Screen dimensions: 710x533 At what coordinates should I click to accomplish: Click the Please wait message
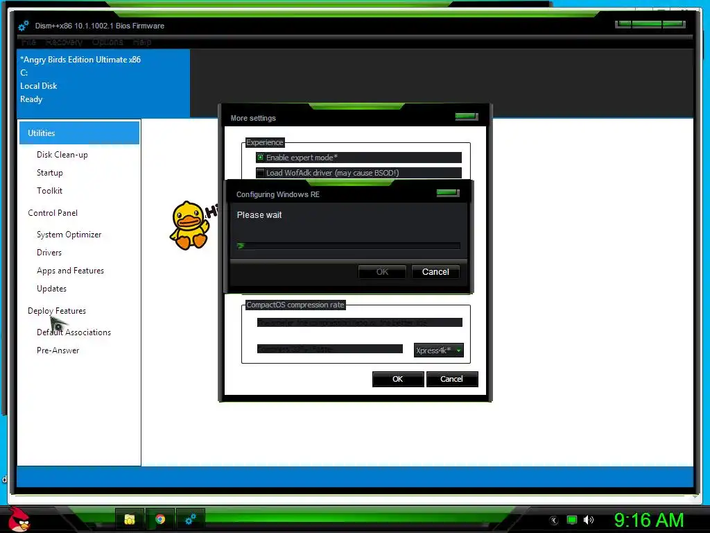coord(259,215)
